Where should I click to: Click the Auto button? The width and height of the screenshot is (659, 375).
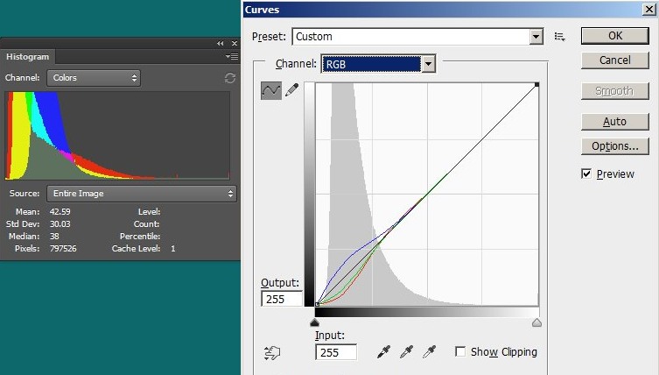coord(614,121)
